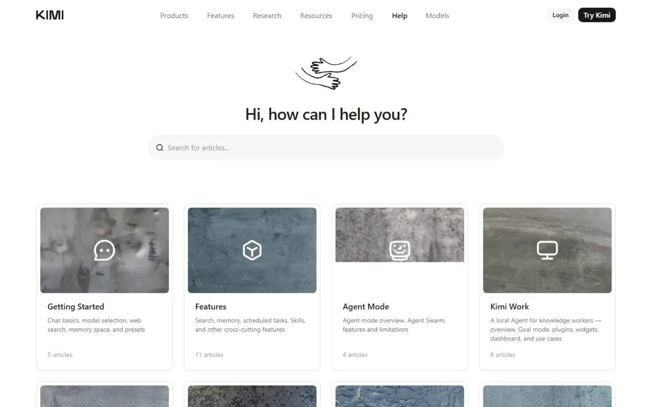The image size is (652, 407).
Task: Focus the Search for articles field
Action: click(x=326, y=147)
